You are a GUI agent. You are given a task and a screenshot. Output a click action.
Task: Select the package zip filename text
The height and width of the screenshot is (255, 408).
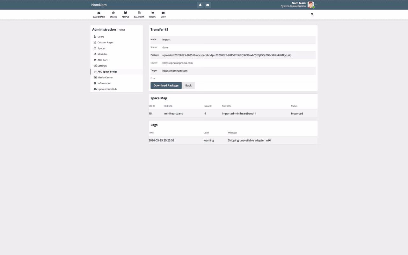227,55
